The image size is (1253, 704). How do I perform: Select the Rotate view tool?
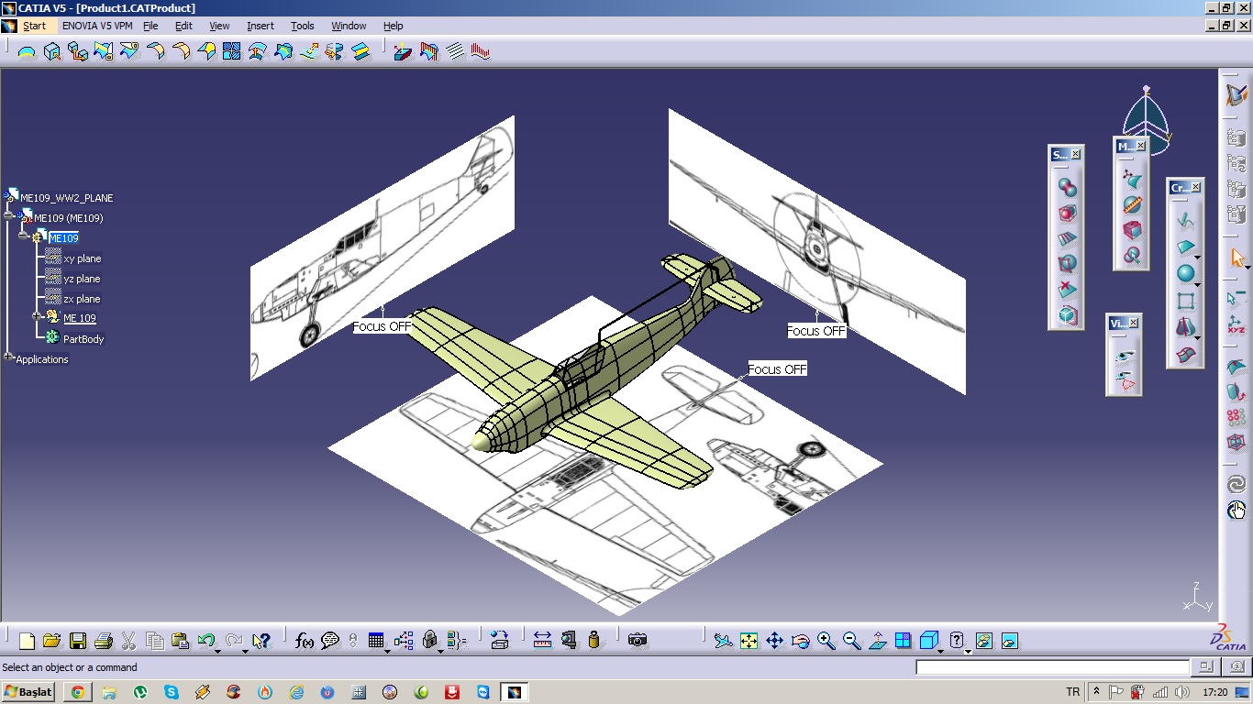coord(800,641)
